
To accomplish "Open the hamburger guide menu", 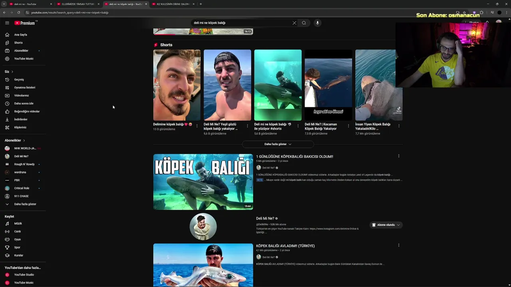I will point(7,23).
